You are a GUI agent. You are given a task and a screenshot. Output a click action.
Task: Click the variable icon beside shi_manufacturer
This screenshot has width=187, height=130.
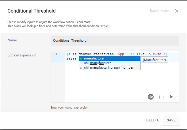(x=81, y=63)
